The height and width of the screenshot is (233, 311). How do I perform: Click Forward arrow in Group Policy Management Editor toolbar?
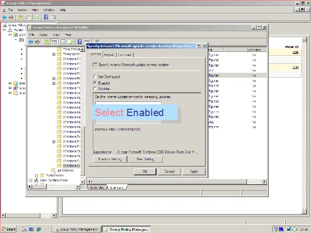(37, 42)
